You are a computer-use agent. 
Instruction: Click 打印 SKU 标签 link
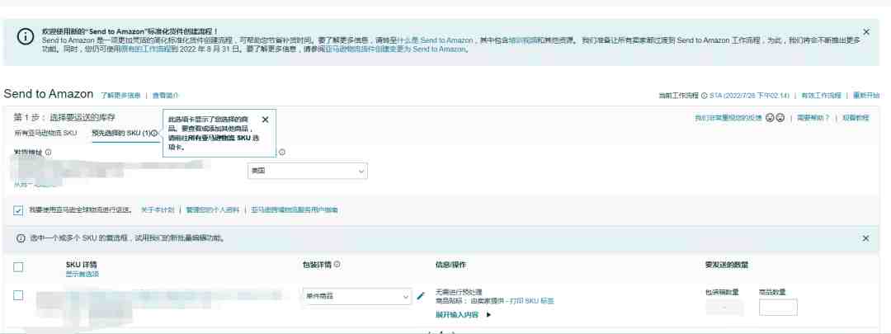(x=532, y=301)
